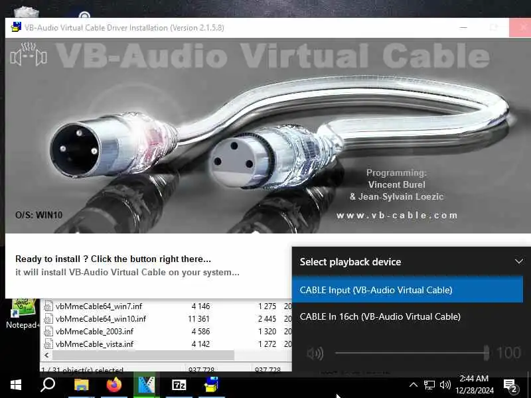
Task: Select vbMmeCable64_win10.inf in the 7-Zip list
Action: click(x=101, y=319)
